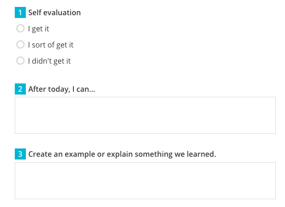Click the "After today, I can..." heading

tap(61, 89)
